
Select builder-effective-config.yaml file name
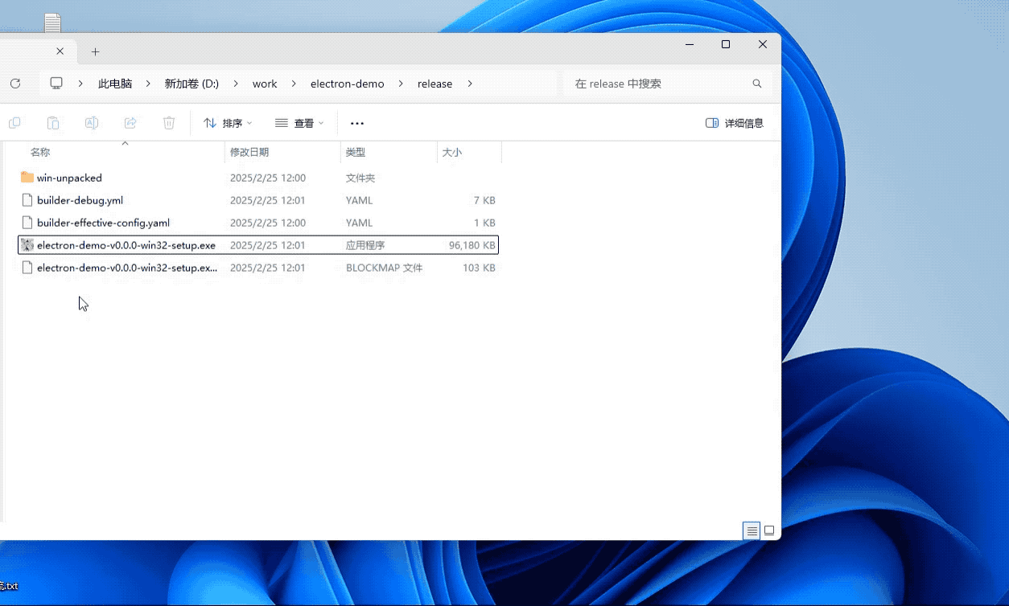103,223
